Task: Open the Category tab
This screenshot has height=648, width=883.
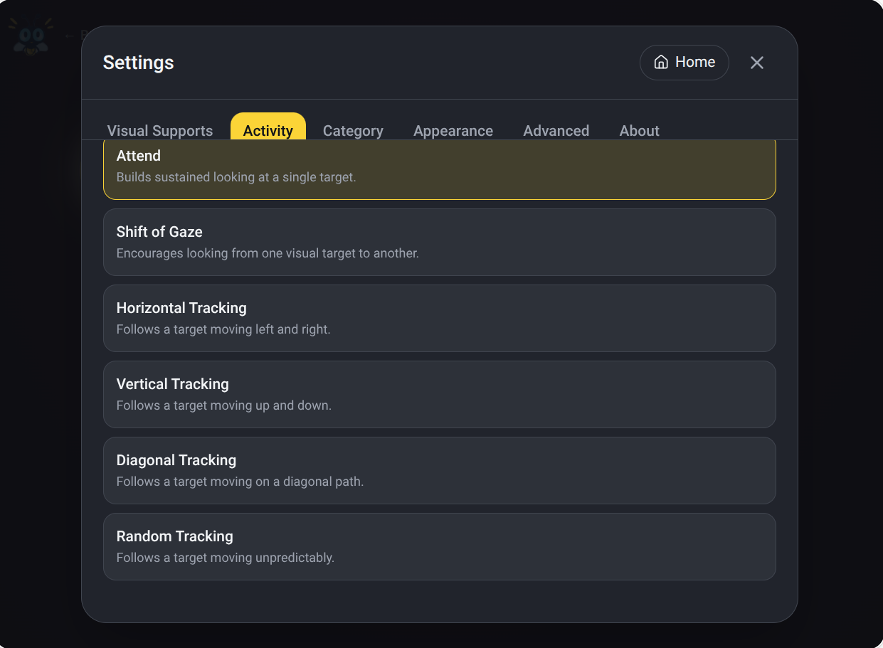Action: (x=353, y=130)
